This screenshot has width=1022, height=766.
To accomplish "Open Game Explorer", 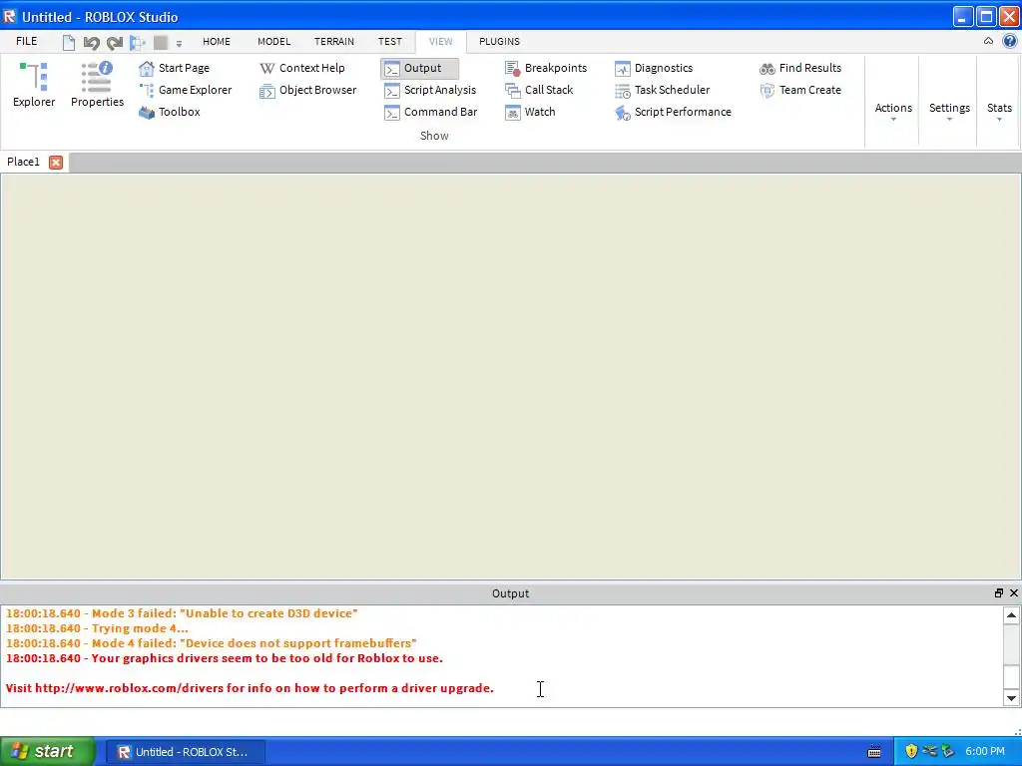I will click(x=185, y=90).
